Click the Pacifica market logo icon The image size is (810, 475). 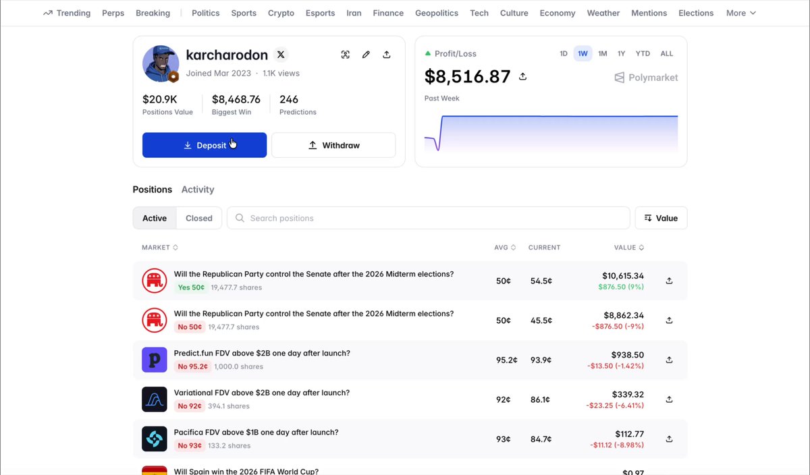(x=155, y=439)
